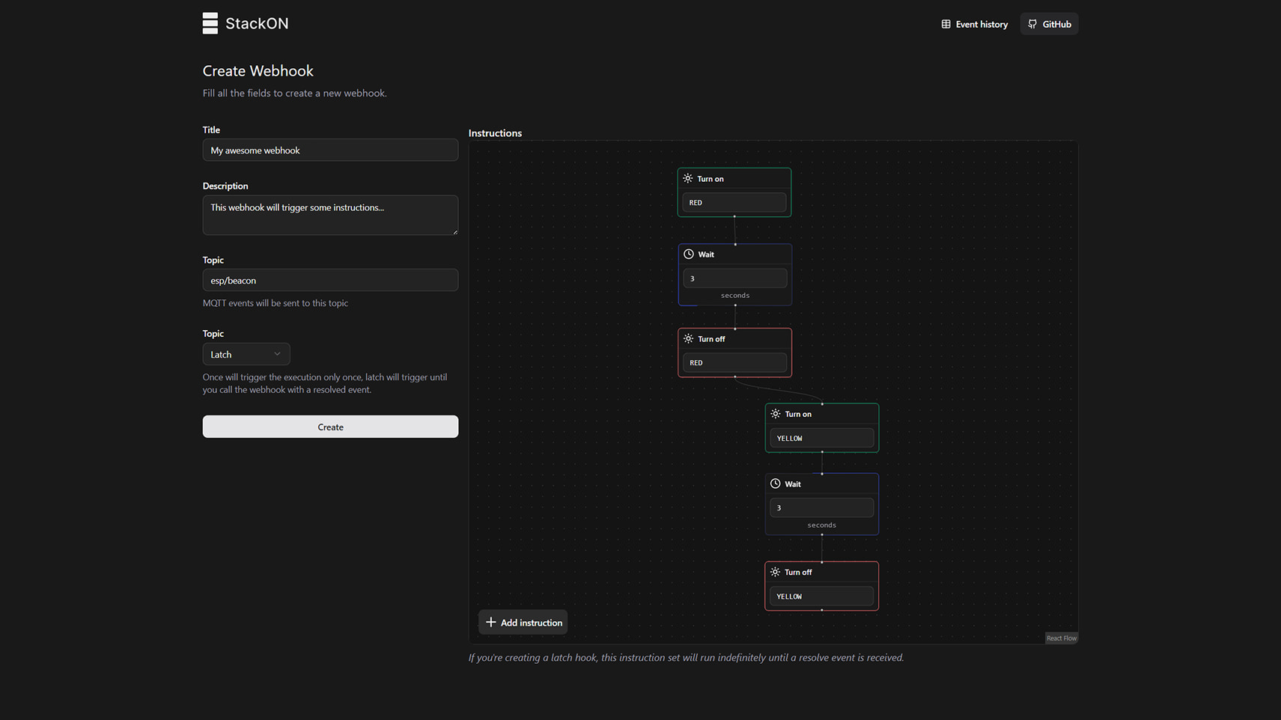Open the Latch trigger type dropdown

[246, 355]
